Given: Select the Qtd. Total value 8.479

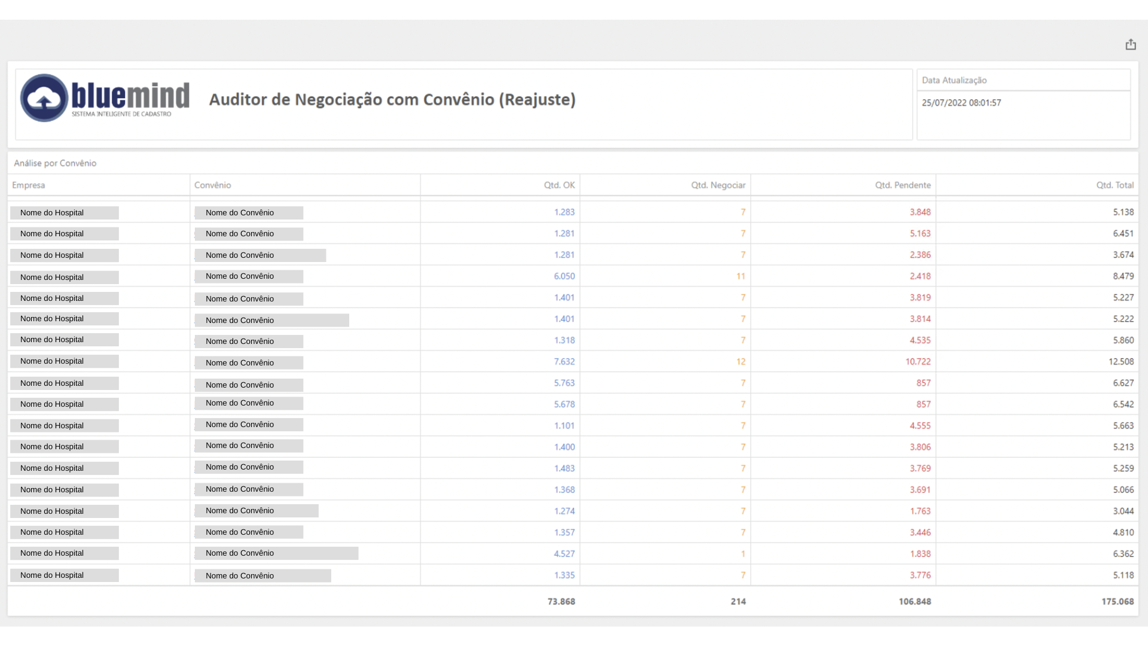Looking at the screenshot, I should click(x=1123, y=276).
